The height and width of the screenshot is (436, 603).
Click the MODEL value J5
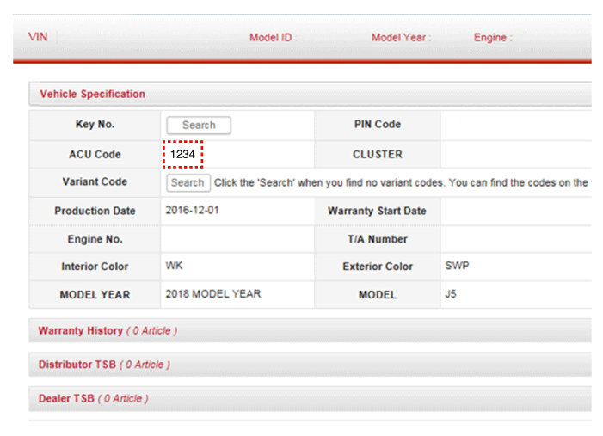[x=452, y=294]
